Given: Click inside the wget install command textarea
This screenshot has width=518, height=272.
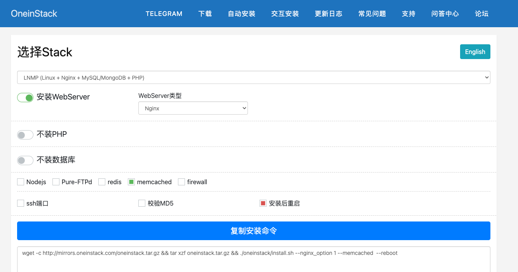Looking at the screenshot, I should pos(254,259).
